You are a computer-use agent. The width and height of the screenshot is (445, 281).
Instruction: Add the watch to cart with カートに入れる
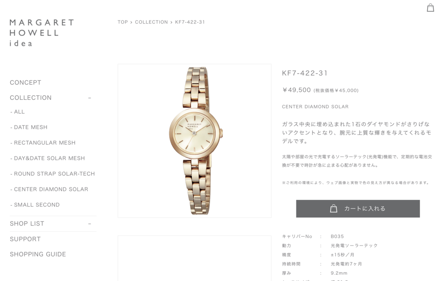pos(358,209)
